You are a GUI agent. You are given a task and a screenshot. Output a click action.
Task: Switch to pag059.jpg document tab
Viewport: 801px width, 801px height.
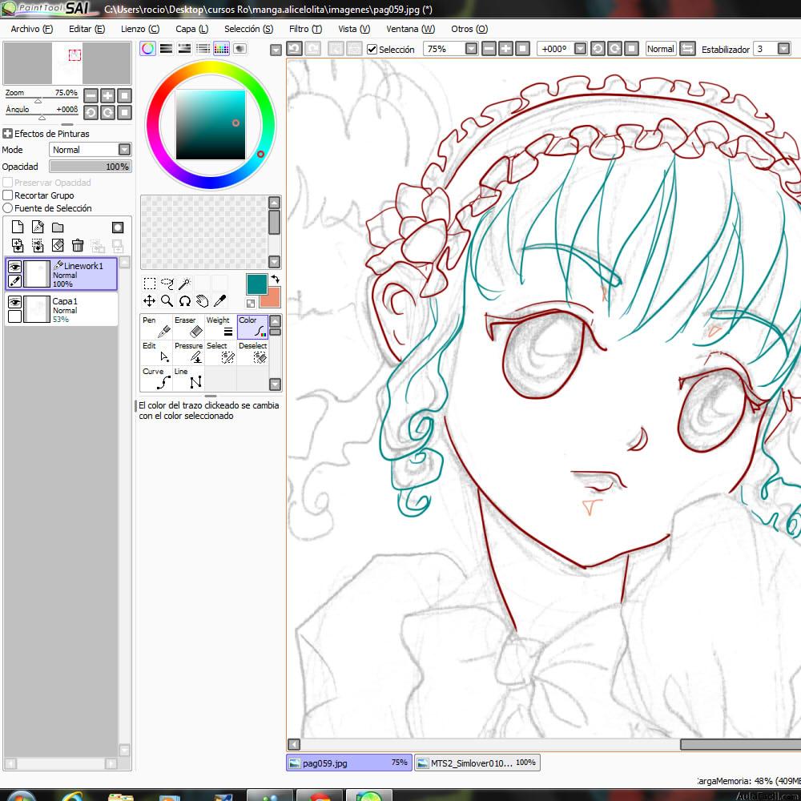pyautogui.click(x=349, y=763)
